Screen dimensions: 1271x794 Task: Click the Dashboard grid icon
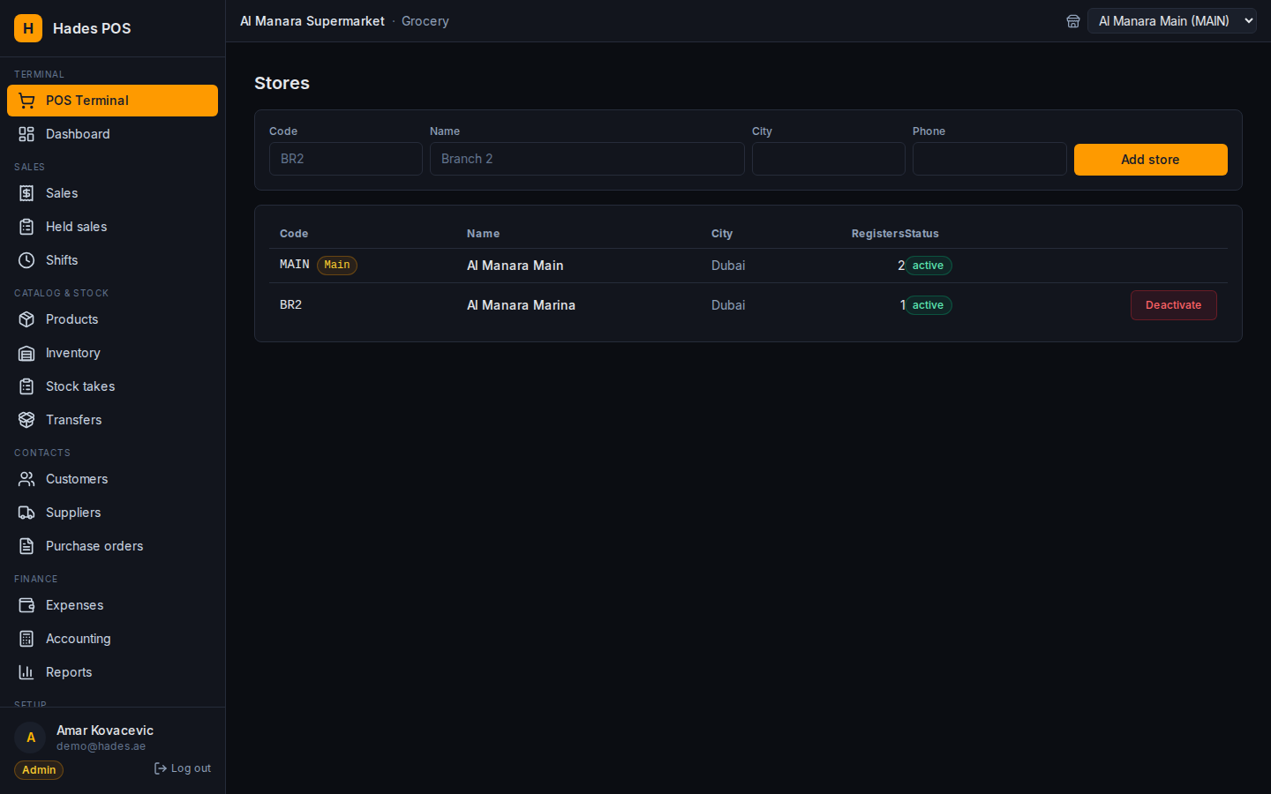click(x=26, y=134)
